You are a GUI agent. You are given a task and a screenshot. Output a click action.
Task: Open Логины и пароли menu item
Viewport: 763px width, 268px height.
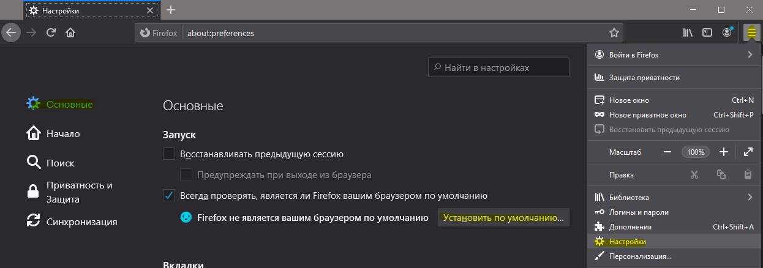674,212
